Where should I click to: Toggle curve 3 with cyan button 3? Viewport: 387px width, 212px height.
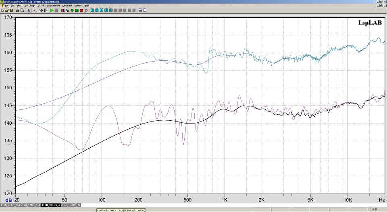[102, 10]
